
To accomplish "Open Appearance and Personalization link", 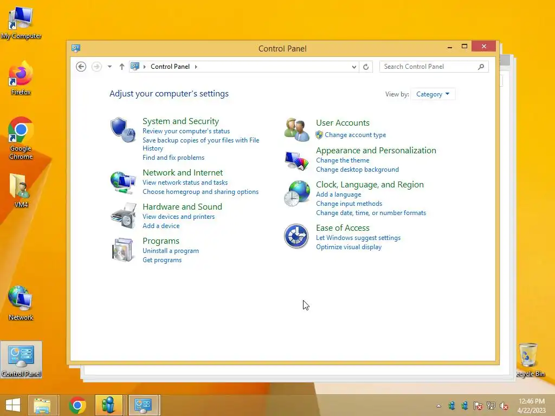I will pyautogui.click(x=376, y=151).
